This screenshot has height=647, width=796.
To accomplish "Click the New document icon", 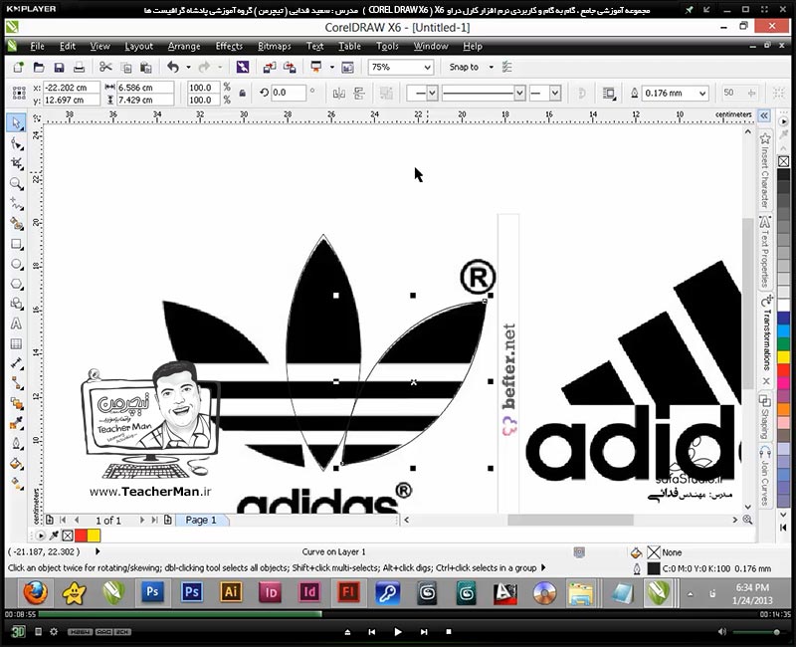I will pyautogui.click(x=18, y=67).
